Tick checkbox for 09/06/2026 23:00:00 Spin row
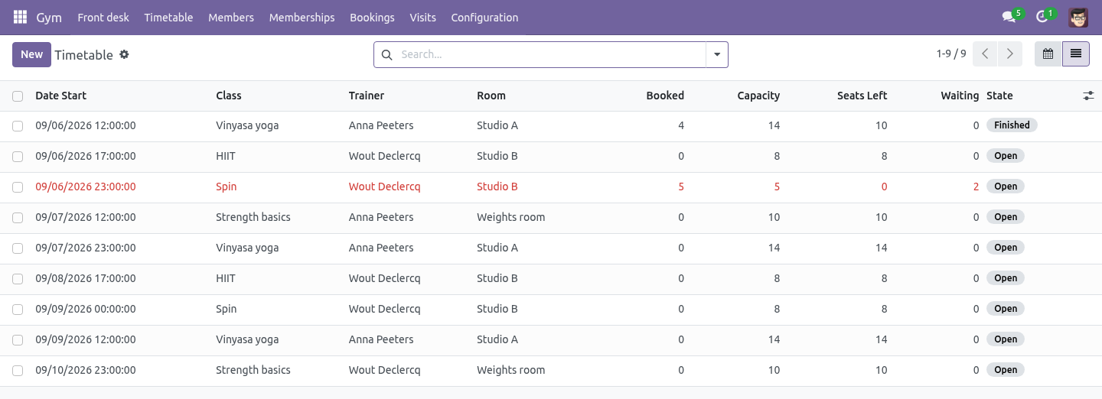 pyautogui.click(x=18, y=187)
